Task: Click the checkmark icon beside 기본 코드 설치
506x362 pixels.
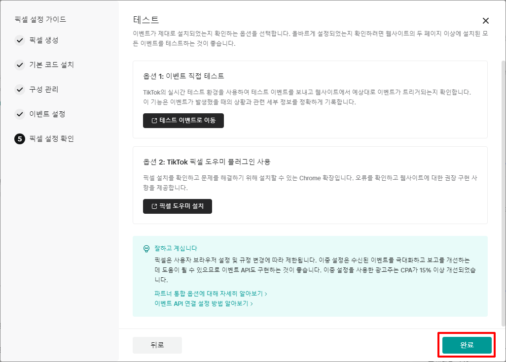Action: [20, 65]
